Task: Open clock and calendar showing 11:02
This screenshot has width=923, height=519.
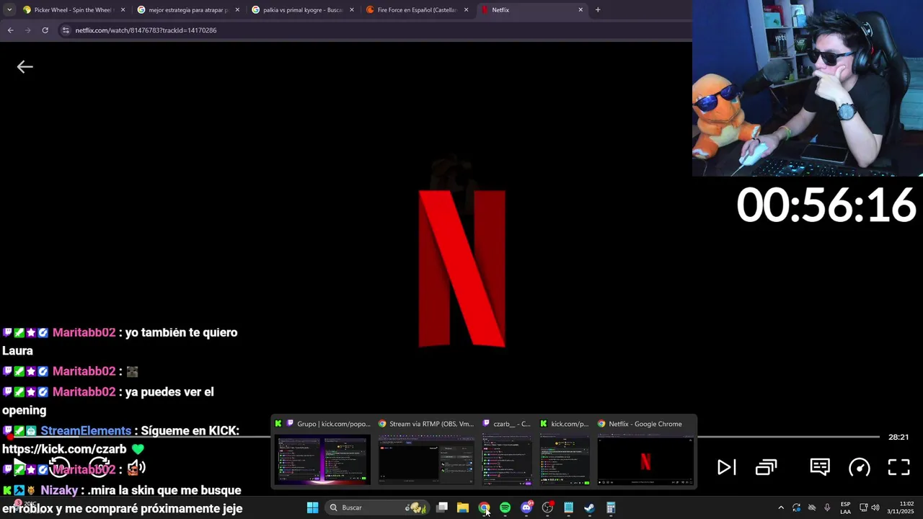Action: click(901, 507)
